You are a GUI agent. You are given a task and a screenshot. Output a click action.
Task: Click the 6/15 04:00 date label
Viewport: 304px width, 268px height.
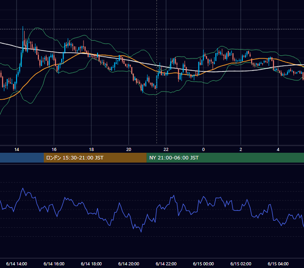[278, 264]
